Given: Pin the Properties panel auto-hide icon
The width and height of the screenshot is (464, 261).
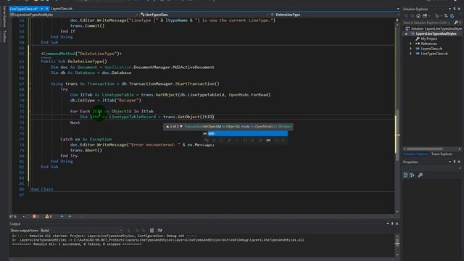Looking at the screenshot, I should click(455, 162).
